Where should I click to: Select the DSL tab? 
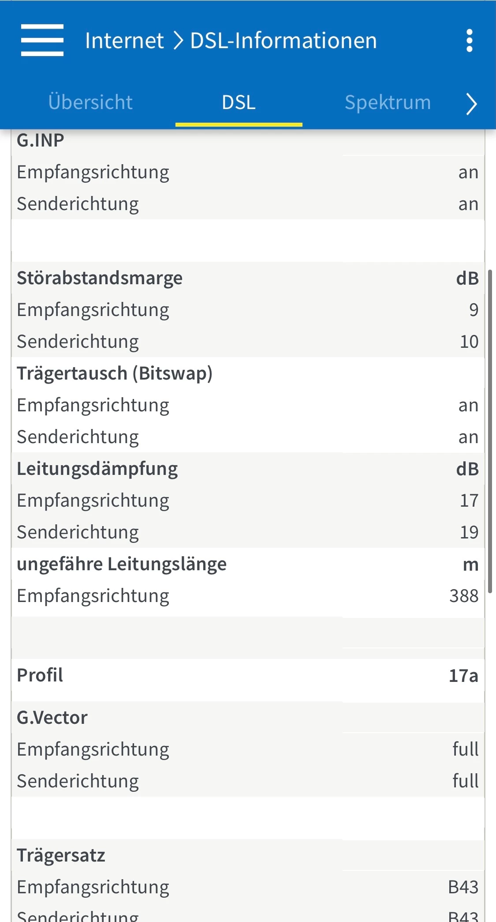(x=239, y=102)
